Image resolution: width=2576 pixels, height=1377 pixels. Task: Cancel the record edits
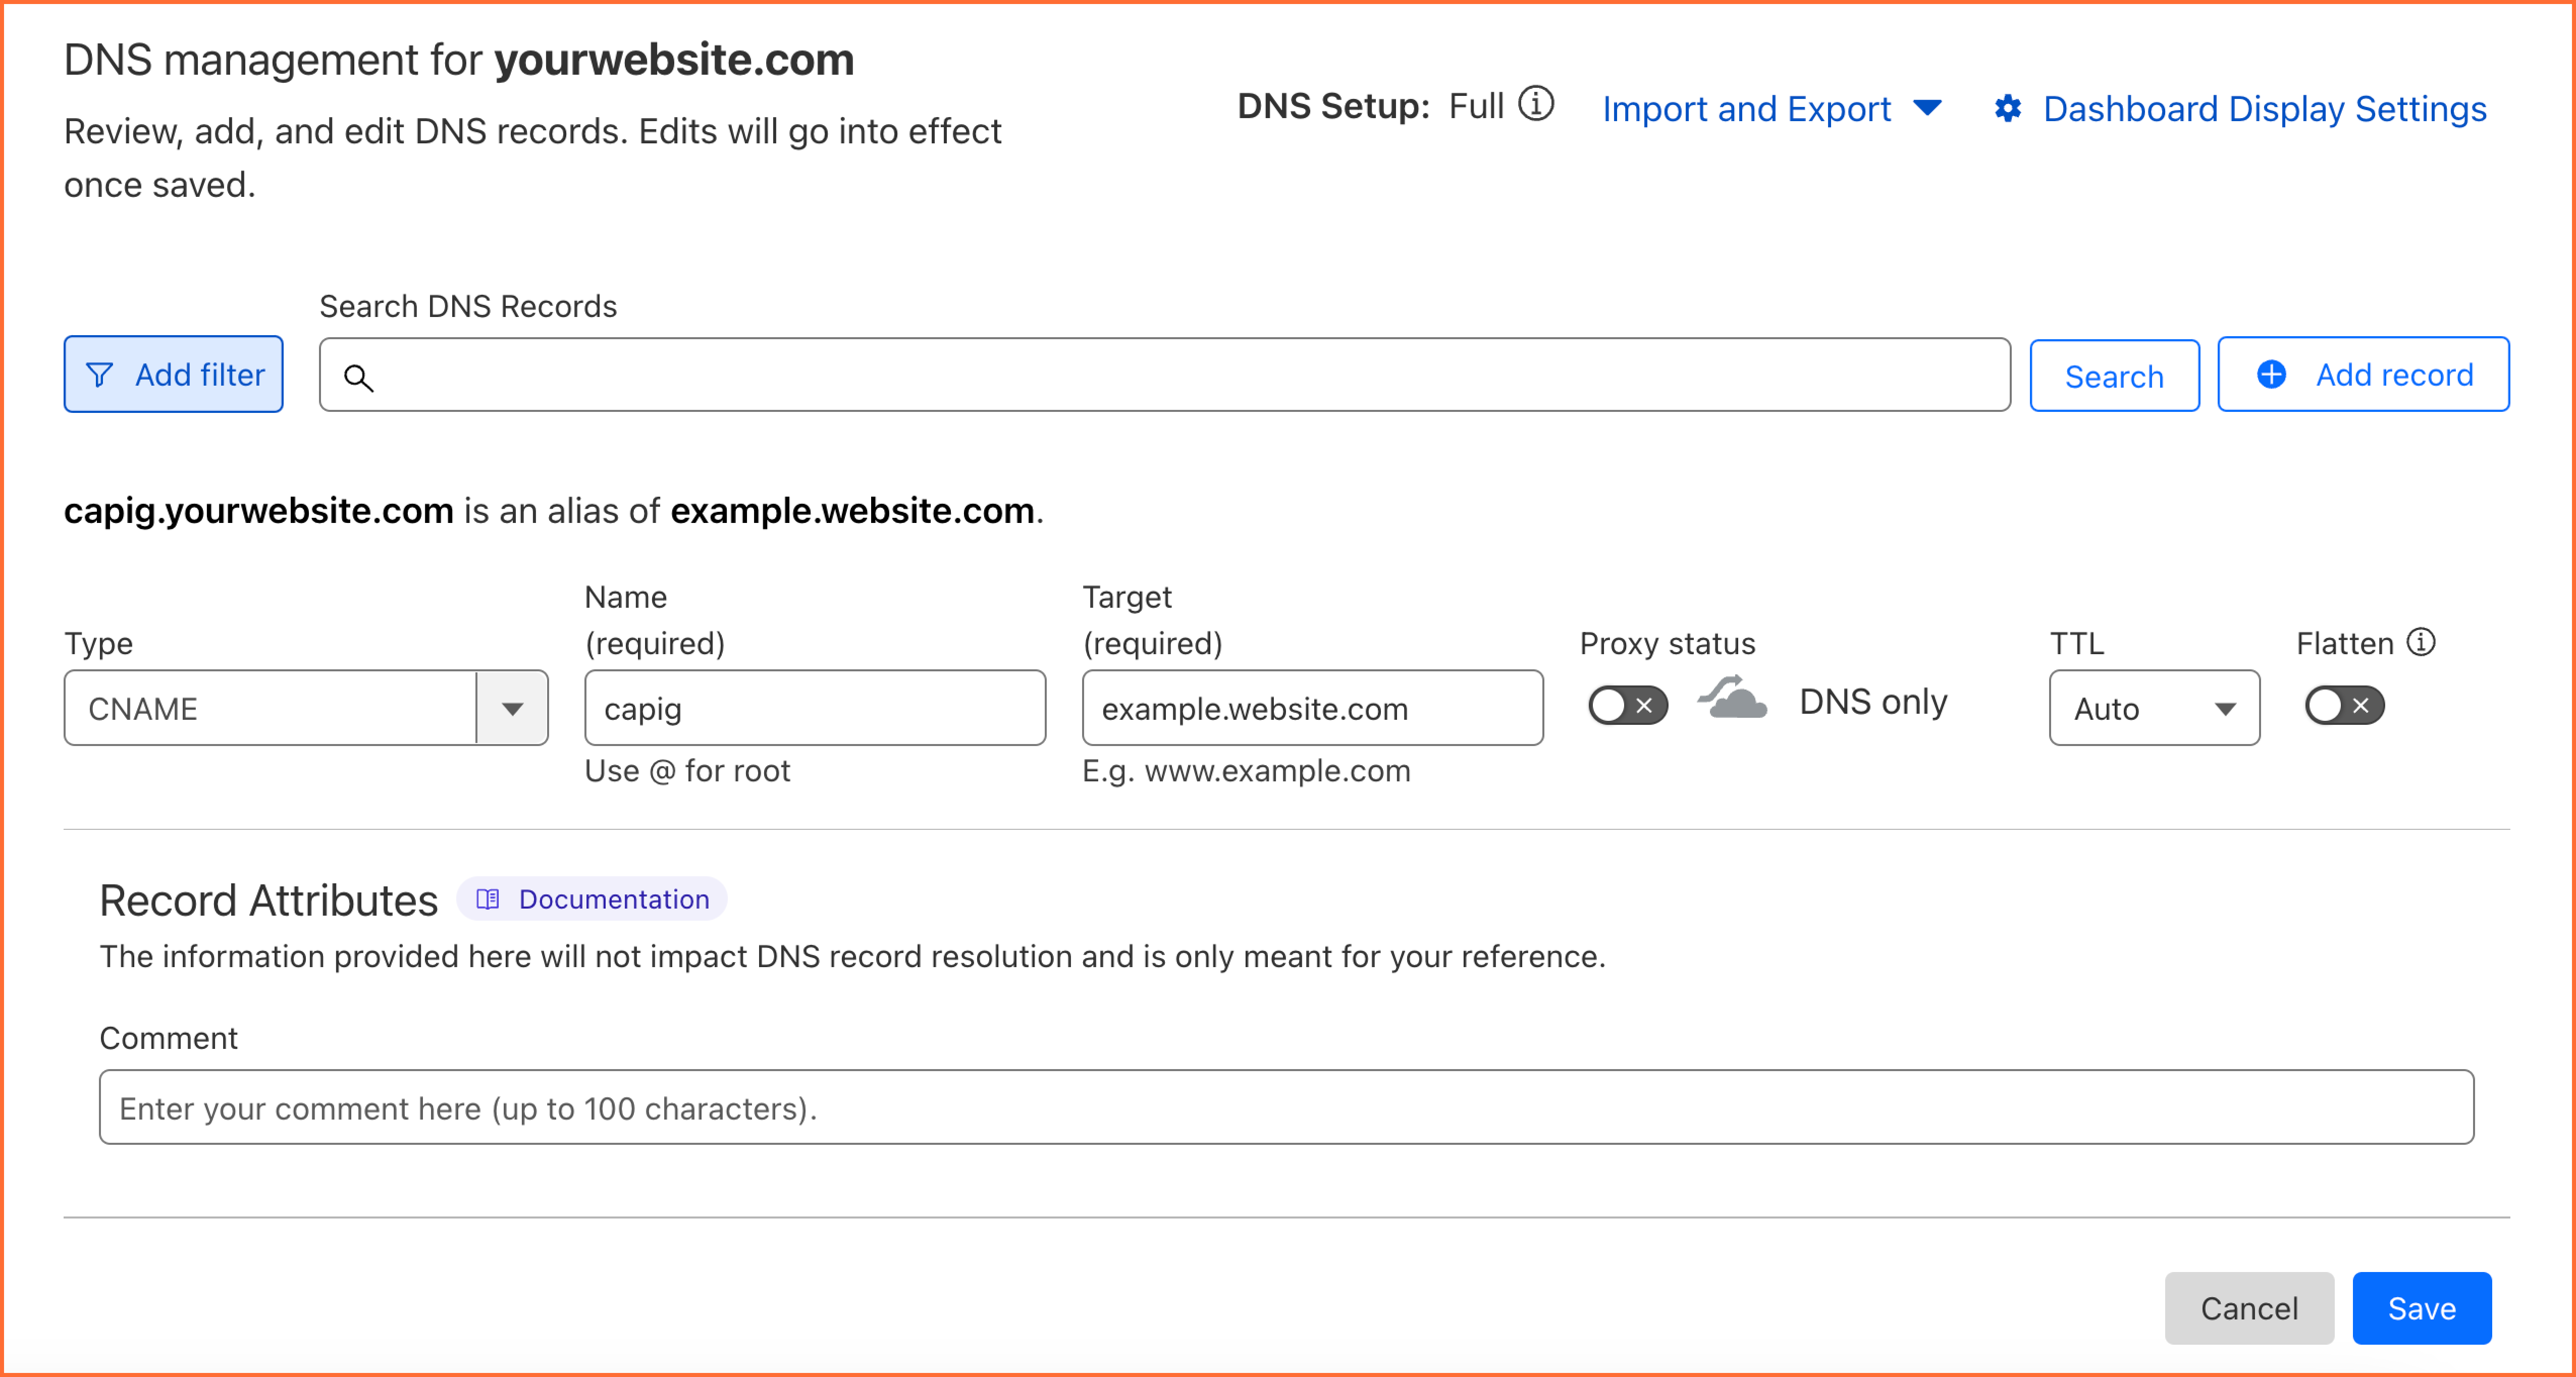[x=2249, y=1308]
